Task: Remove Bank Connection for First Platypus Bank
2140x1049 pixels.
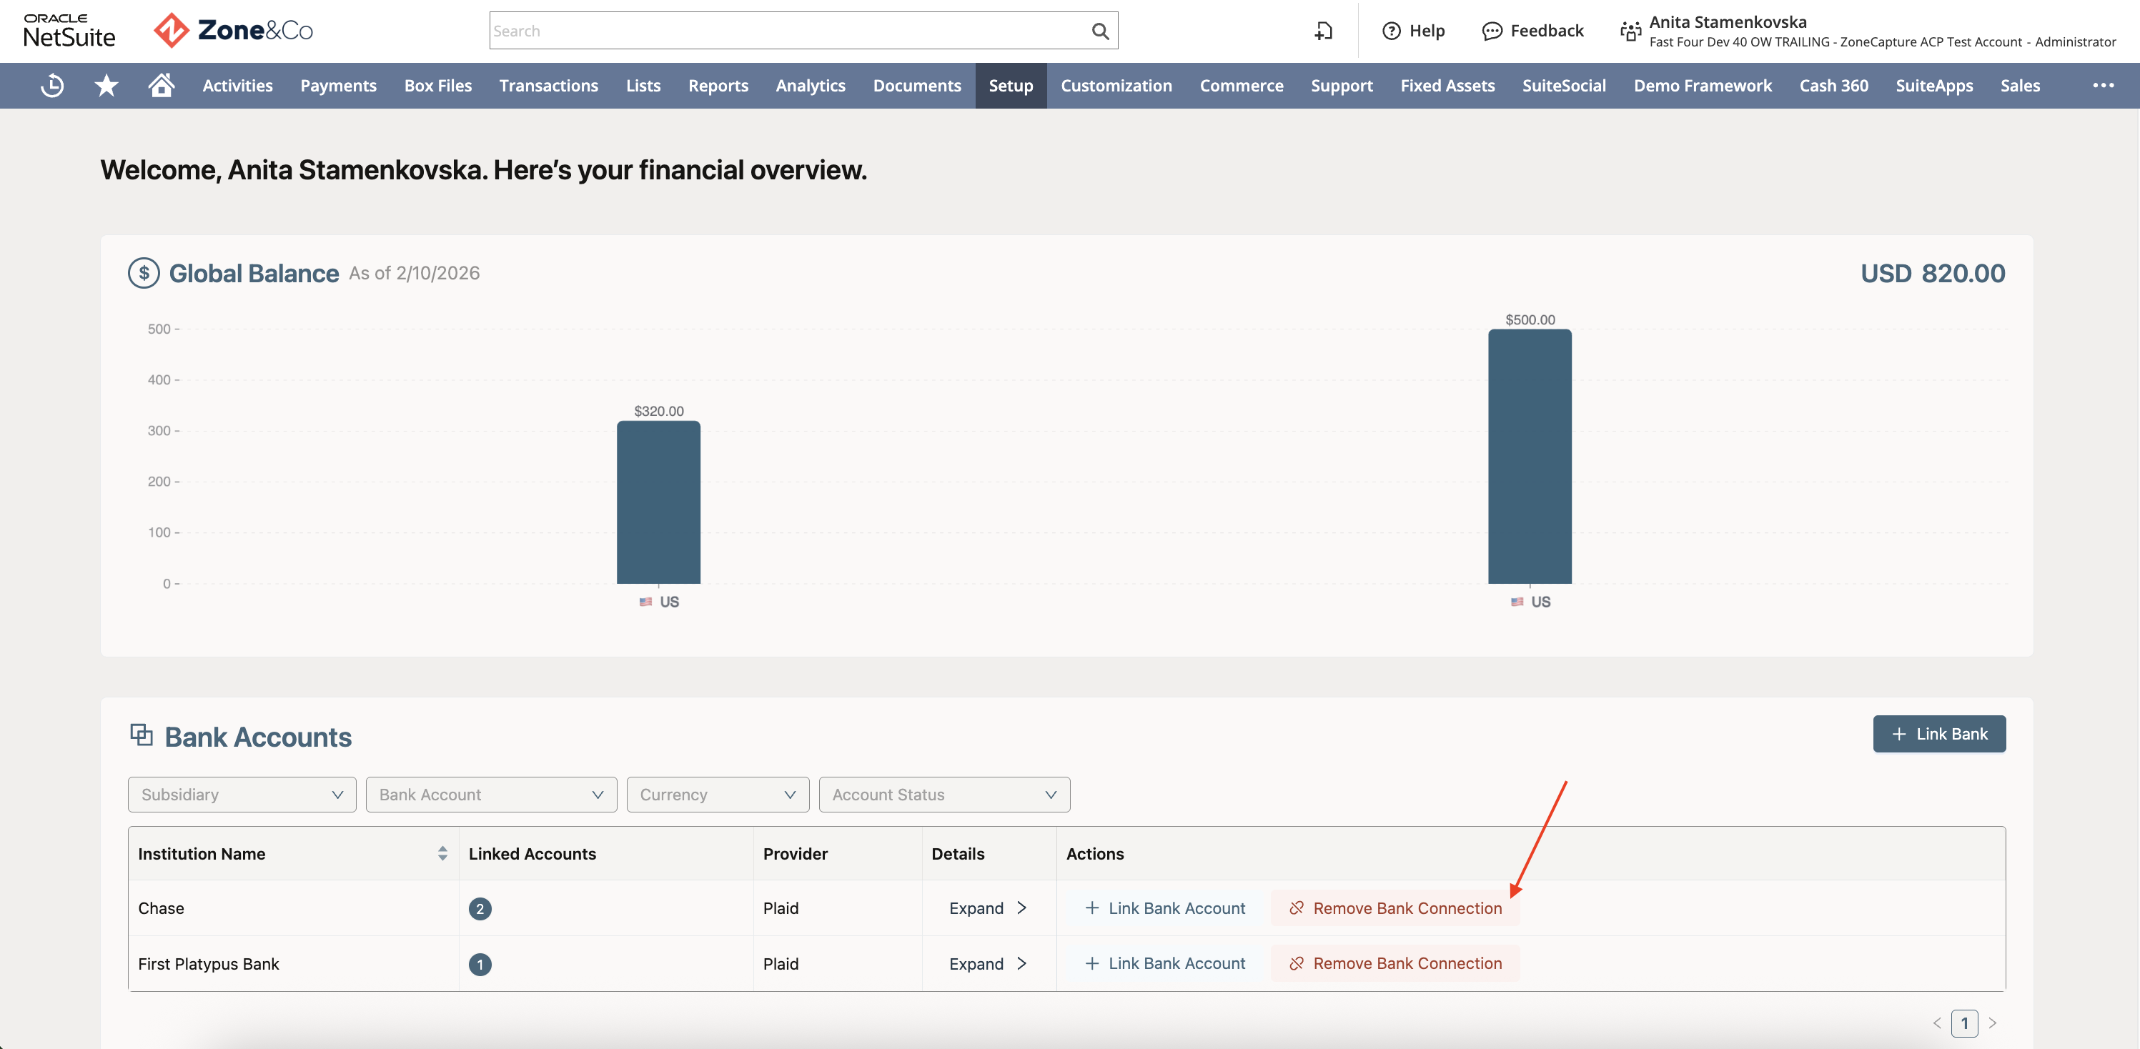Action: pyautogui.click(x=1396, y=963)
